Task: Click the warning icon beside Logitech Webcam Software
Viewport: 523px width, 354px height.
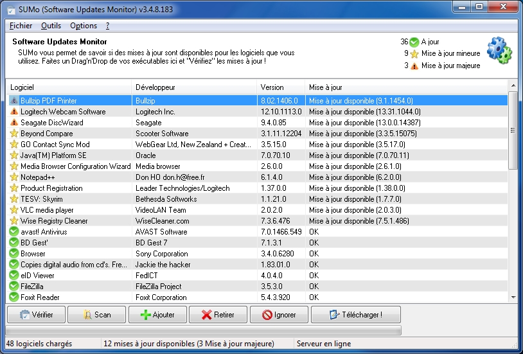Action: pos(13,111)
